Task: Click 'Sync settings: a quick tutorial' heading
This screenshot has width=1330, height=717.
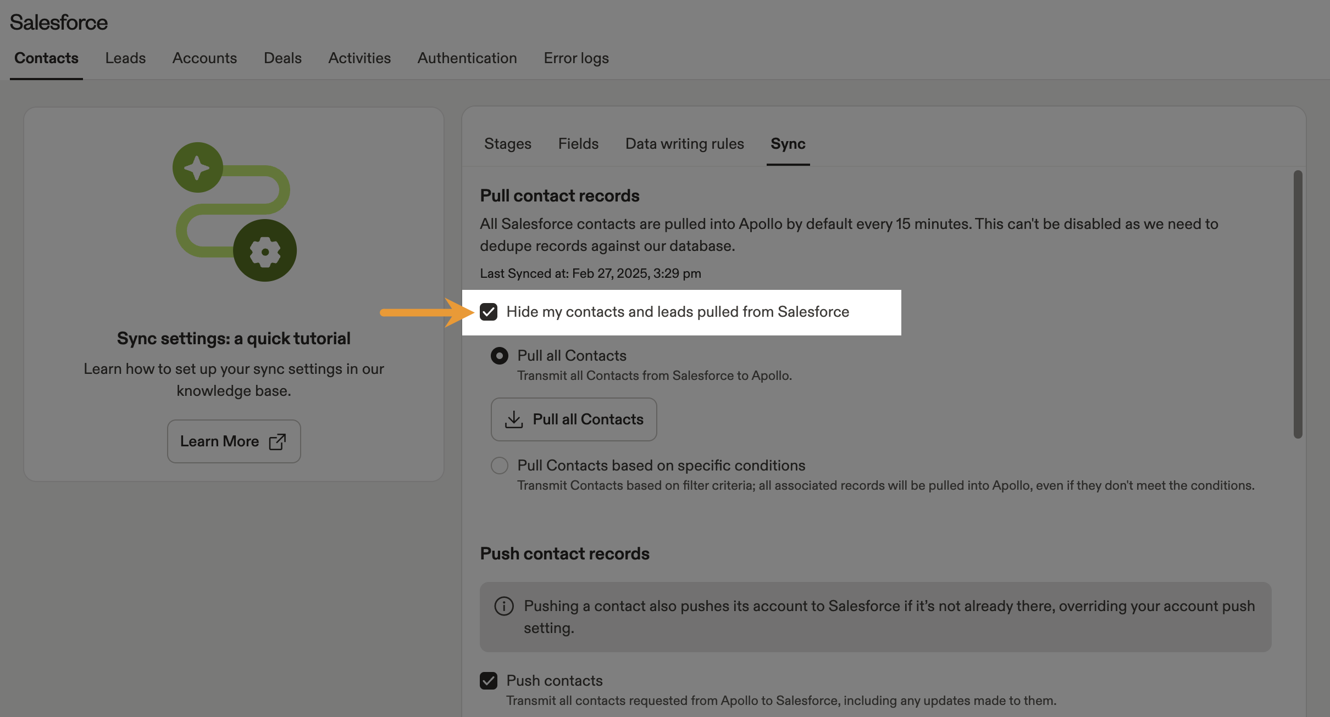Action: click(234, 338)
